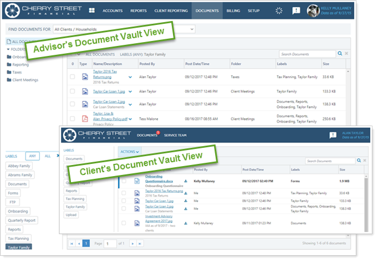Viewport: 377px width, 263px height.
Task: Click the PDF icon for Taylor Privacy Policy
Action: coord(84,118)
